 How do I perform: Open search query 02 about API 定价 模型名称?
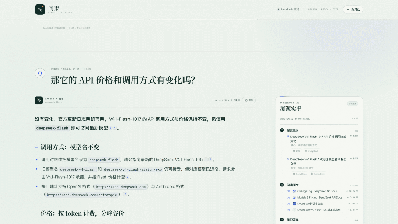318,161
